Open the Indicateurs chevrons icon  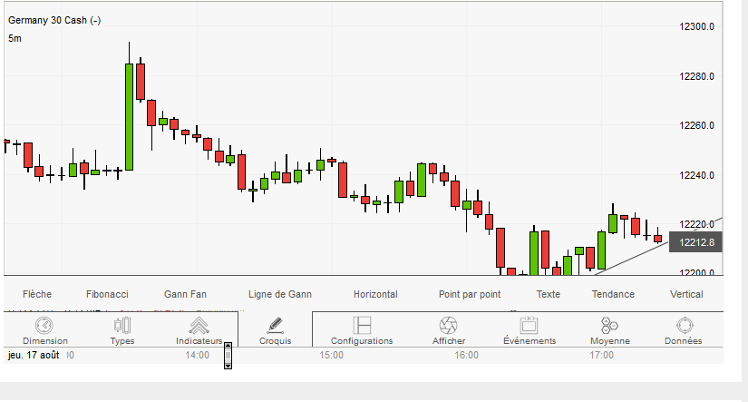point(199,326)
